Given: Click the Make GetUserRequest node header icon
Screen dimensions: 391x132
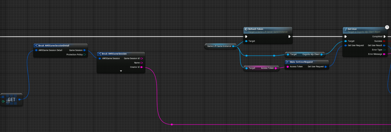Looking at the screenshot, I should tap(287, 62).
